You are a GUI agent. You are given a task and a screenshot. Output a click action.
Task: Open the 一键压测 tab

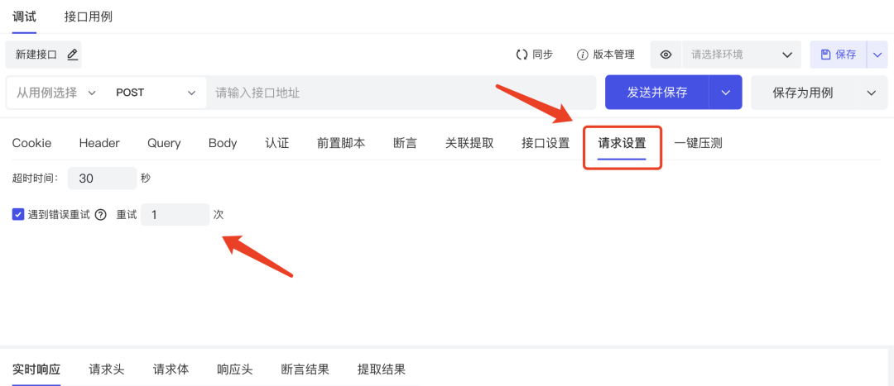698,143
